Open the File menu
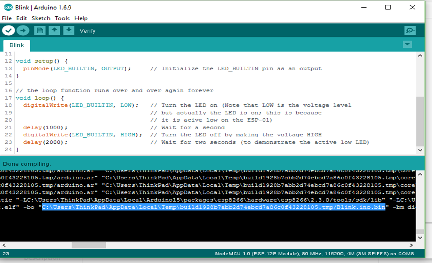 7,18
